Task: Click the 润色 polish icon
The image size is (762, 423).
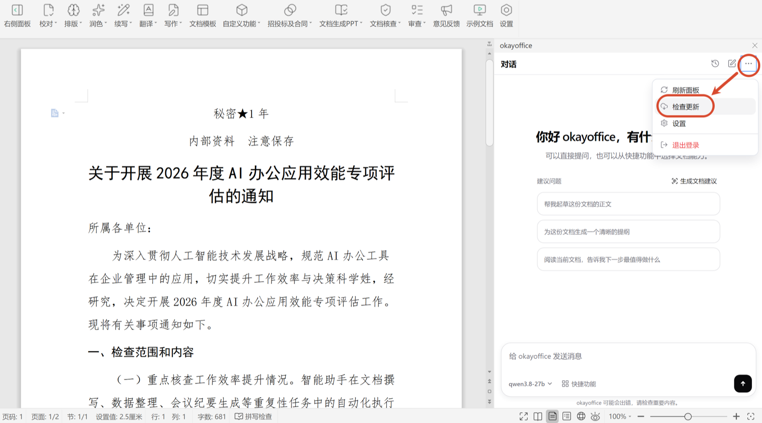Action: click(x=98, y=10)
